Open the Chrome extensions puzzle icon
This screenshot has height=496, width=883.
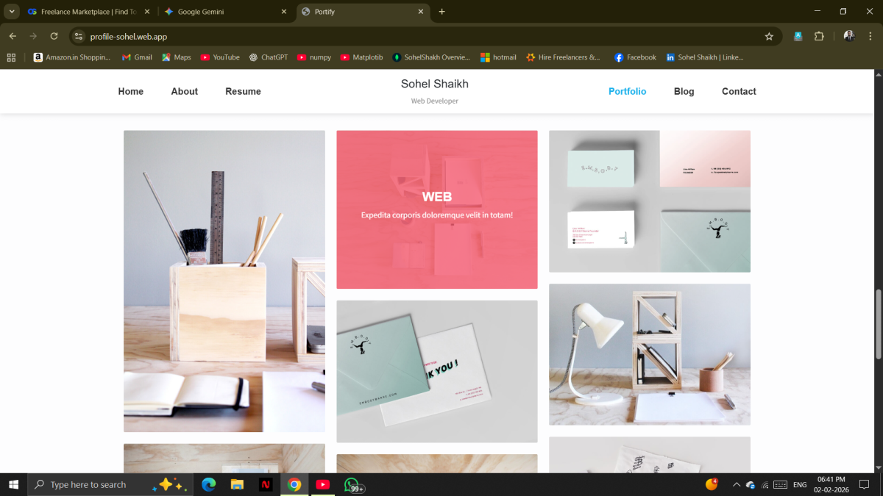pos(819,36)
